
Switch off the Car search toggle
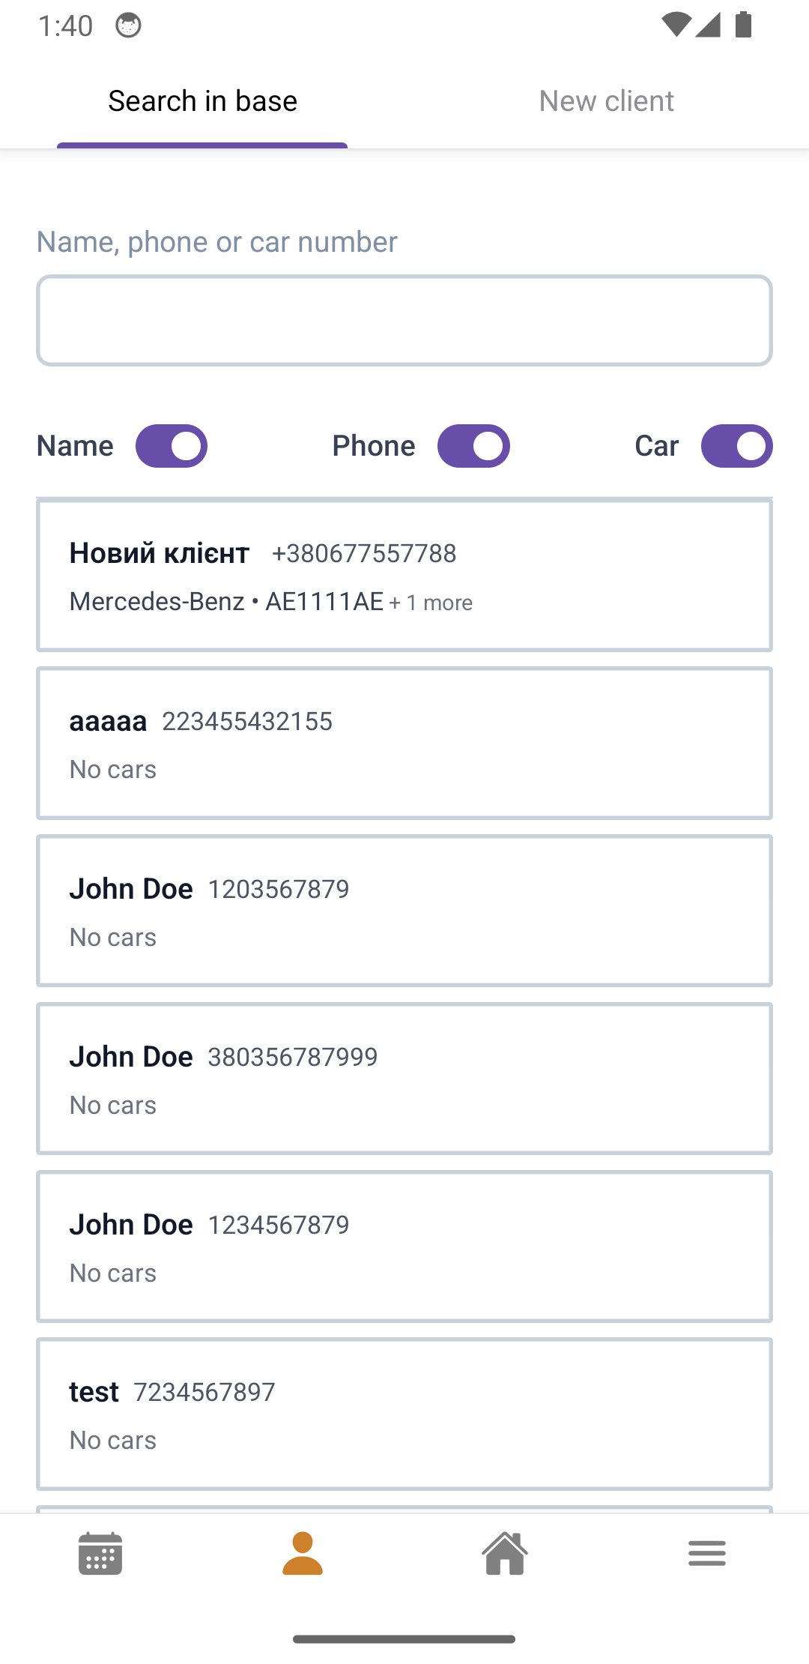coord(736,446)
